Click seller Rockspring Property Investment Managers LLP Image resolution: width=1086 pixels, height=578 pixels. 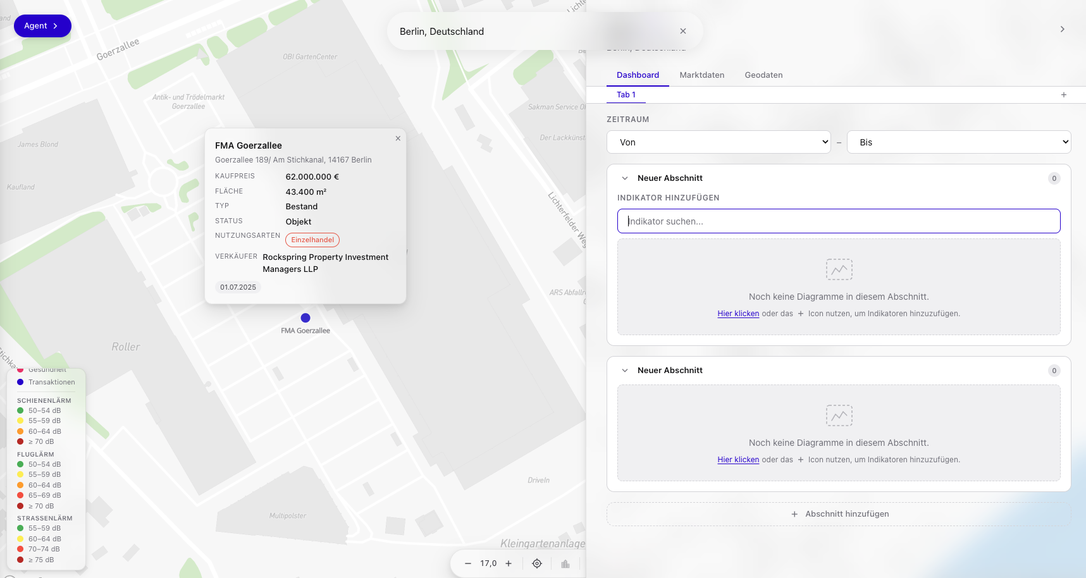click(x=326, y=263)
